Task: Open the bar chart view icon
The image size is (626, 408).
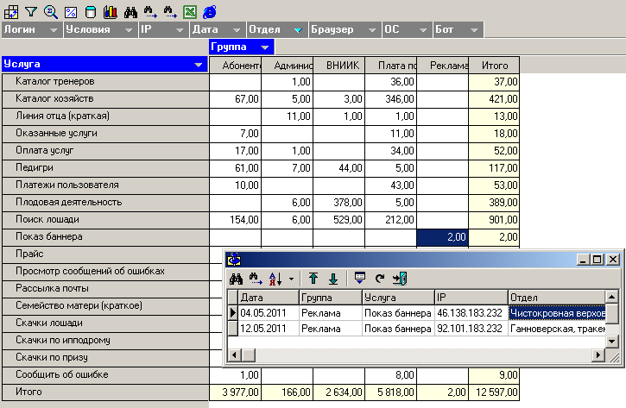Action: tap(110, 12)
